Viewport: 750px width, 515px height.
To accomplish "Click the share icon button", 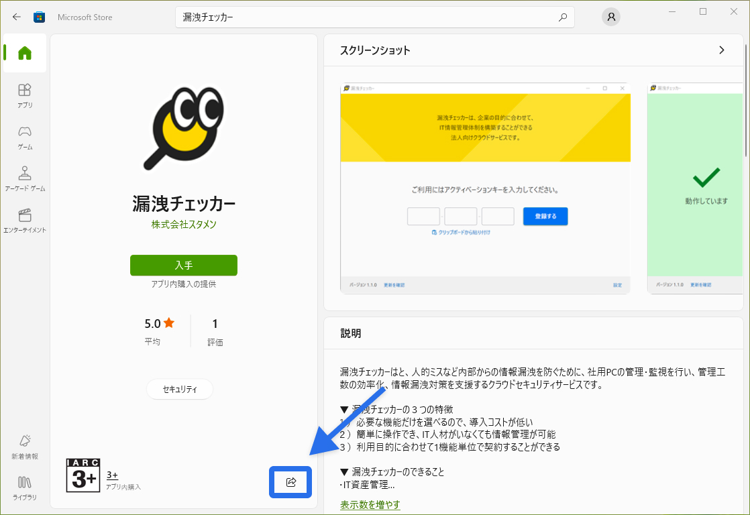I will coord(290,482).
